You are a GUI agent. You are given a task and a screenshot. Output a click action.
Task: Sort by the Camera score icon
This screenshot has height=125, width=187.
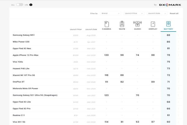pos(107,24)
